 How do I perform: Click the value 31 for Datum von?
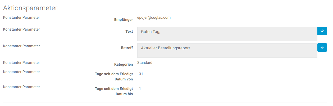pos(141,74)
